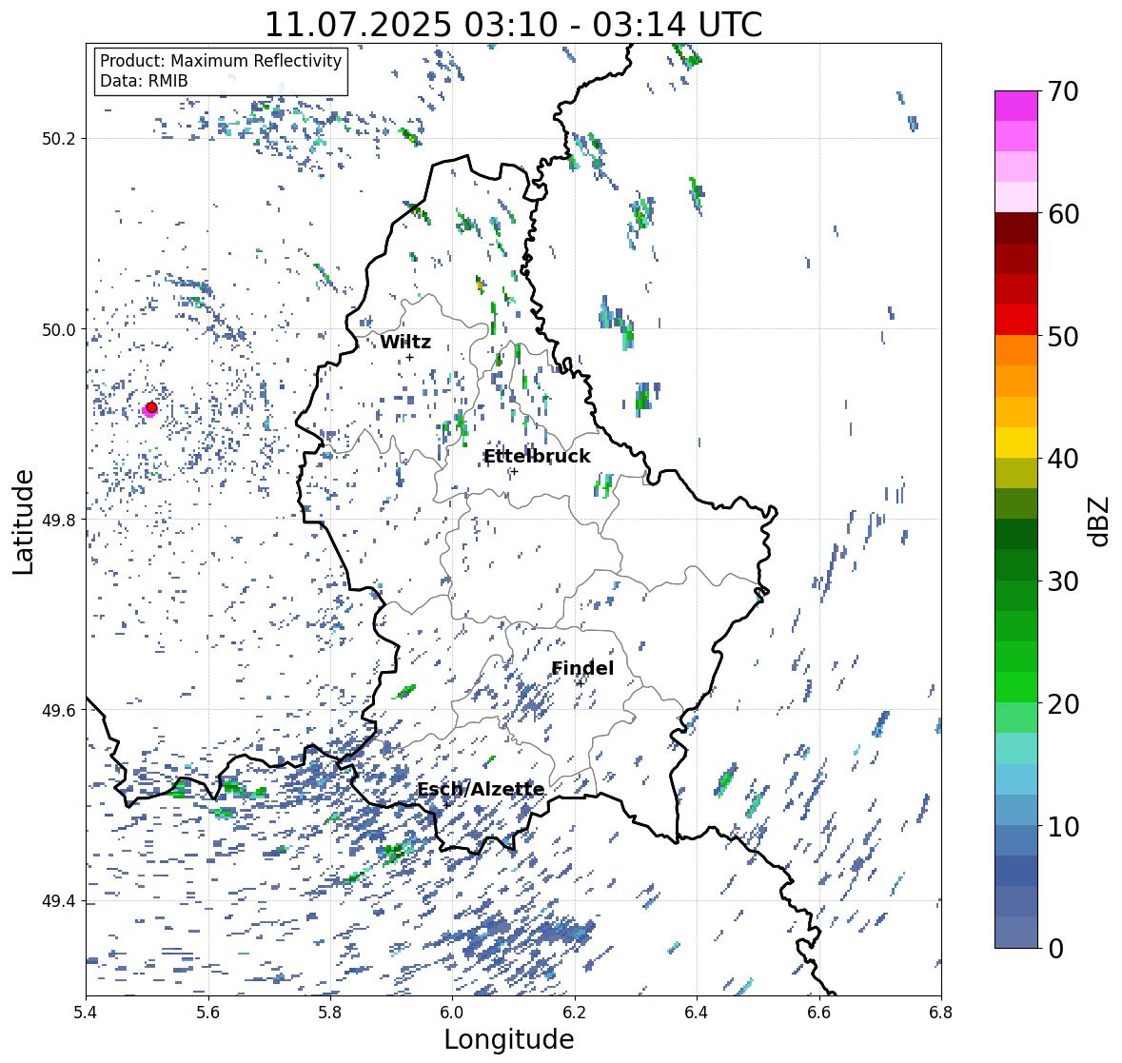This screenshot has height=1063, width=1122.
Task: Click the latitude tick label 49.4
Action: pyautogui.click(x=59, y=901)
